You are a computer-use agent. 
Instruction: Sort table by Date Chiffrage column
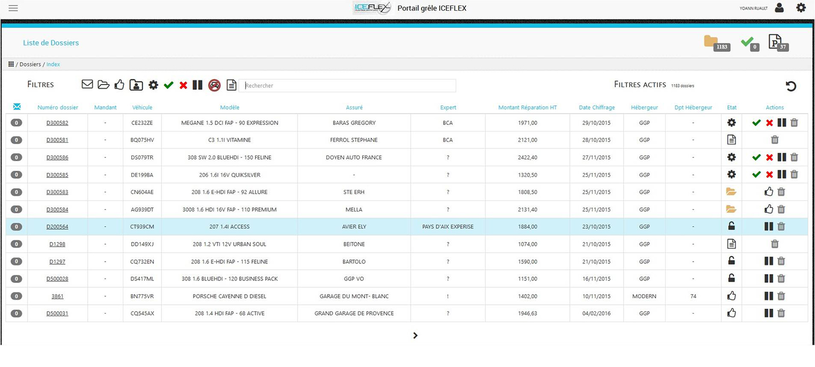tap(596, 108)
